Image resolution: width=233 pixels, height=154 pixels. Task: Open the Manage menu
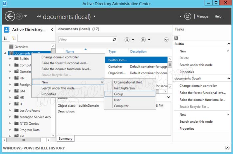pos(202,17)
